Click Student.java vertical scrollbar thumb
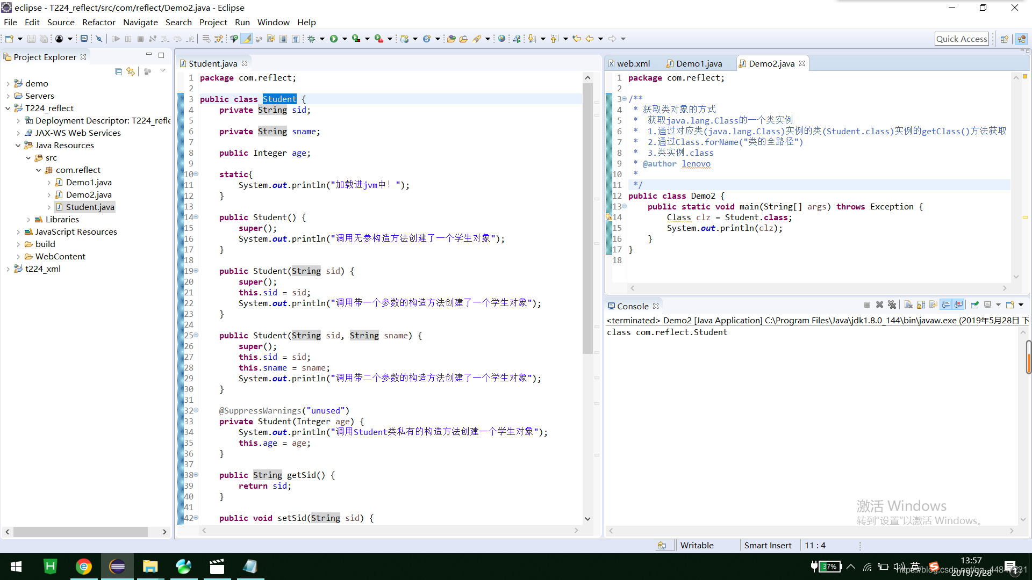 (587, 218)
